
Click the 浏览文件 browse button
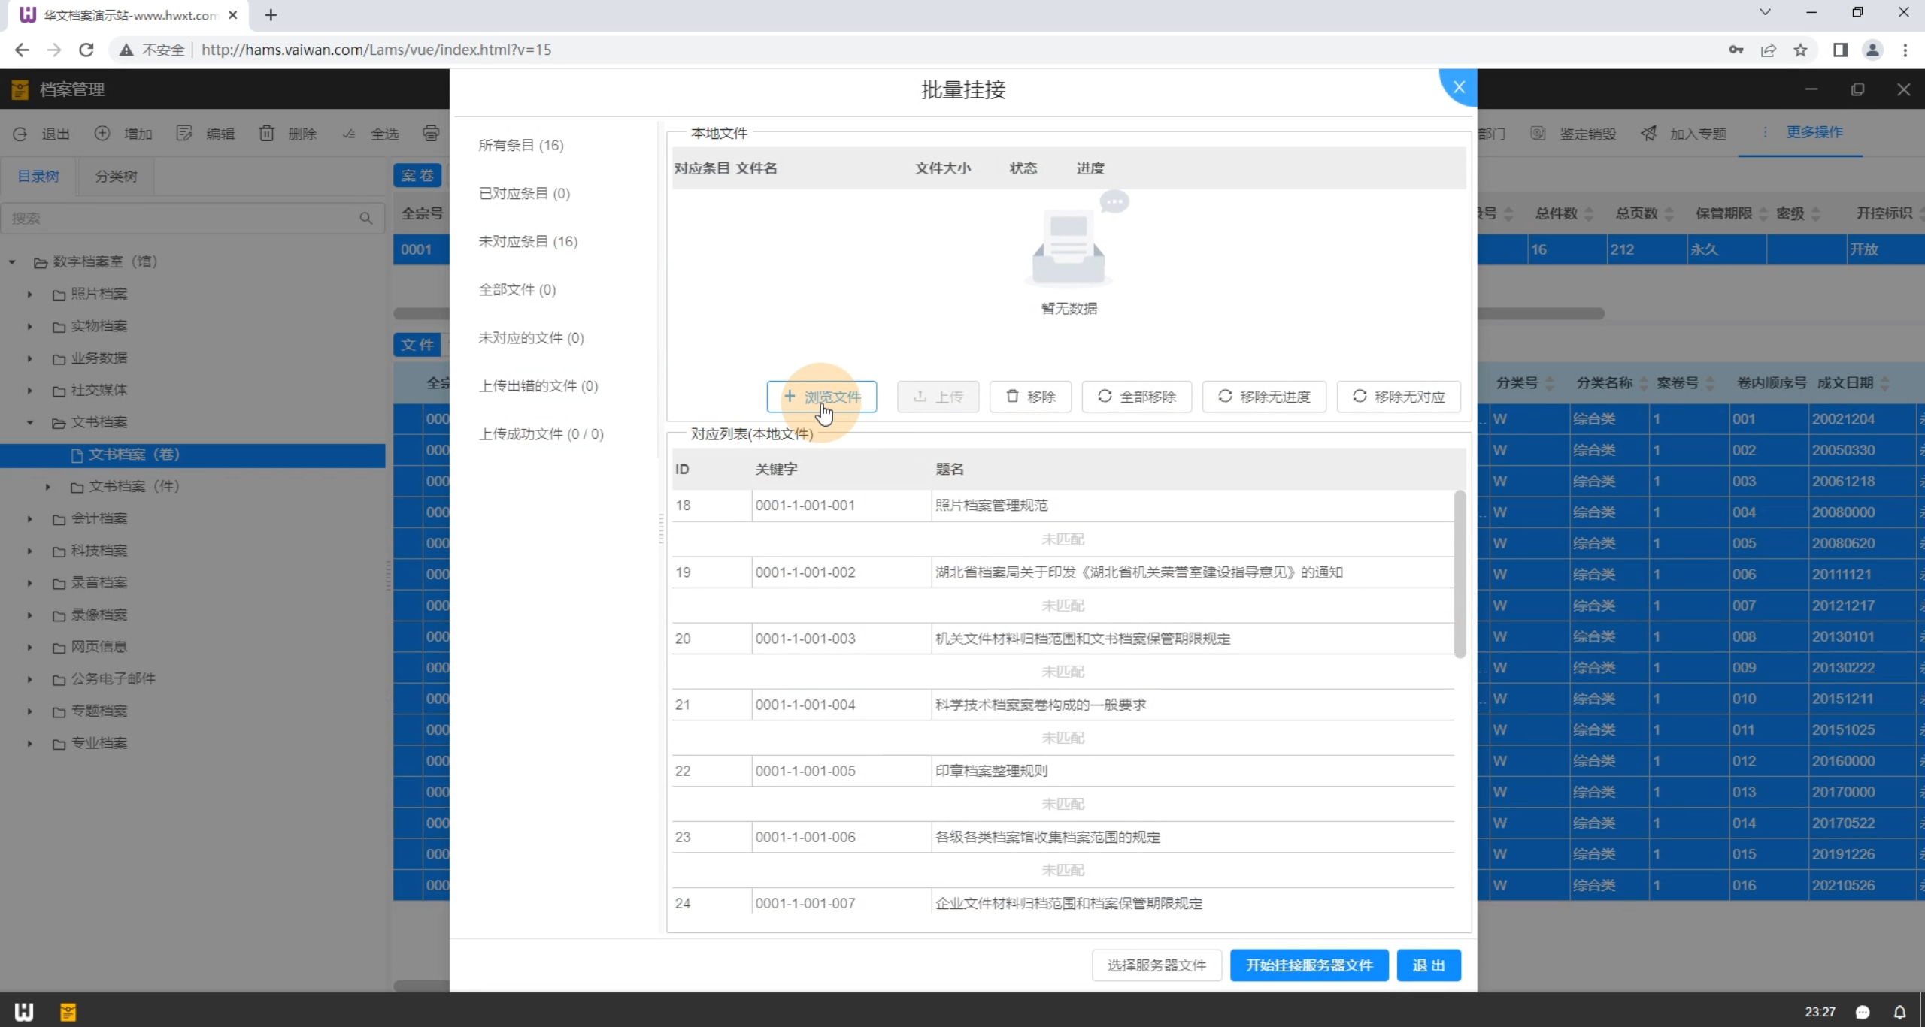coord(821,397)
